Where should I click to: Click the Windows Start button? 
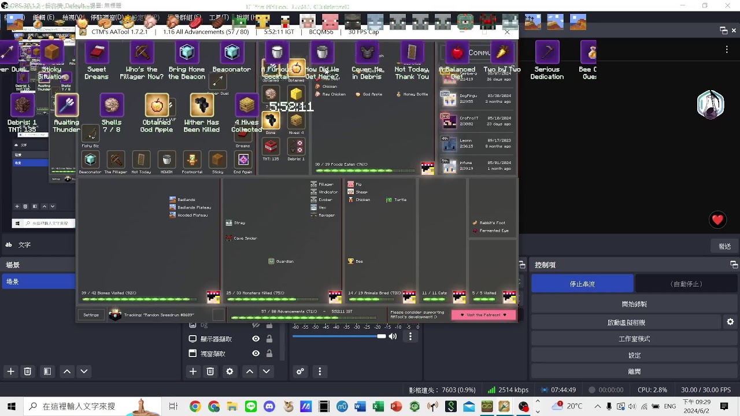pyautogui.click(x=12, y=407)
